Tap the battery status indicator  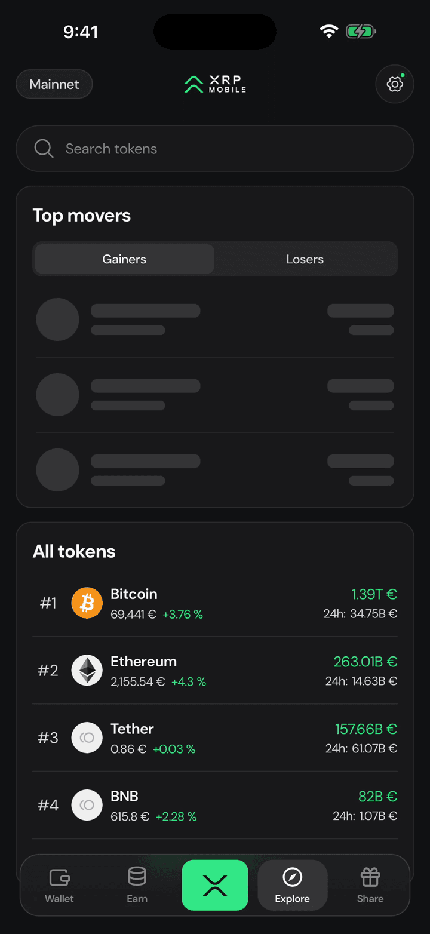pos(361,32)
